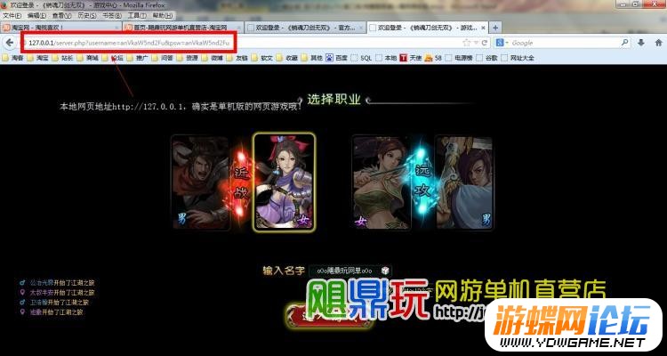The width and height of the screenshot is (667, 356).
Task: Select the female ranged (远攻 女) character card
Action: tap(382, 182)
